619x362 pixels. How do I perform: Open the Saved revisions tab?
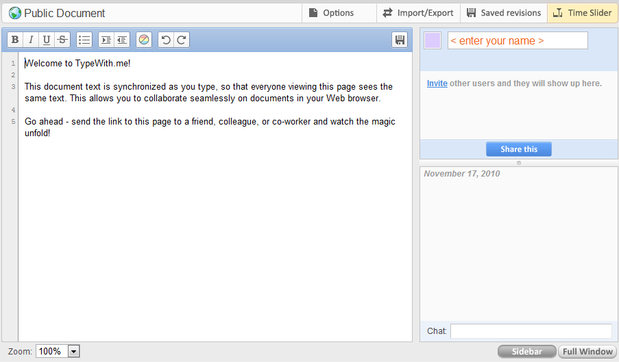click(504, 13)
